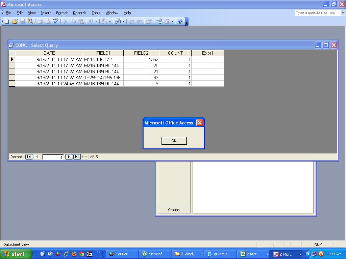
Task: Open the Undo dropdown arrow
Action: pyautogui.click(x=96, y=21)
